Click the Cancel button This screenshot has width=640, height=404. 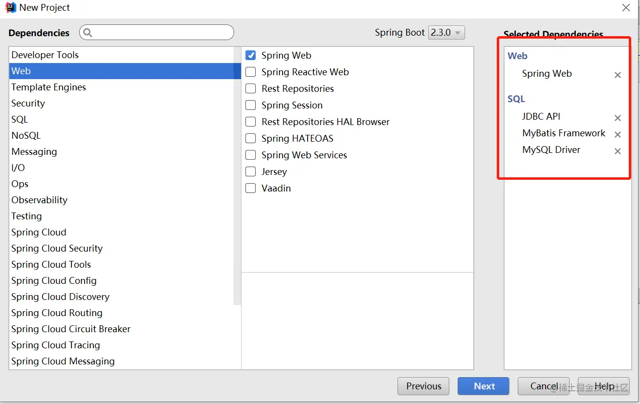click(544, 386)
